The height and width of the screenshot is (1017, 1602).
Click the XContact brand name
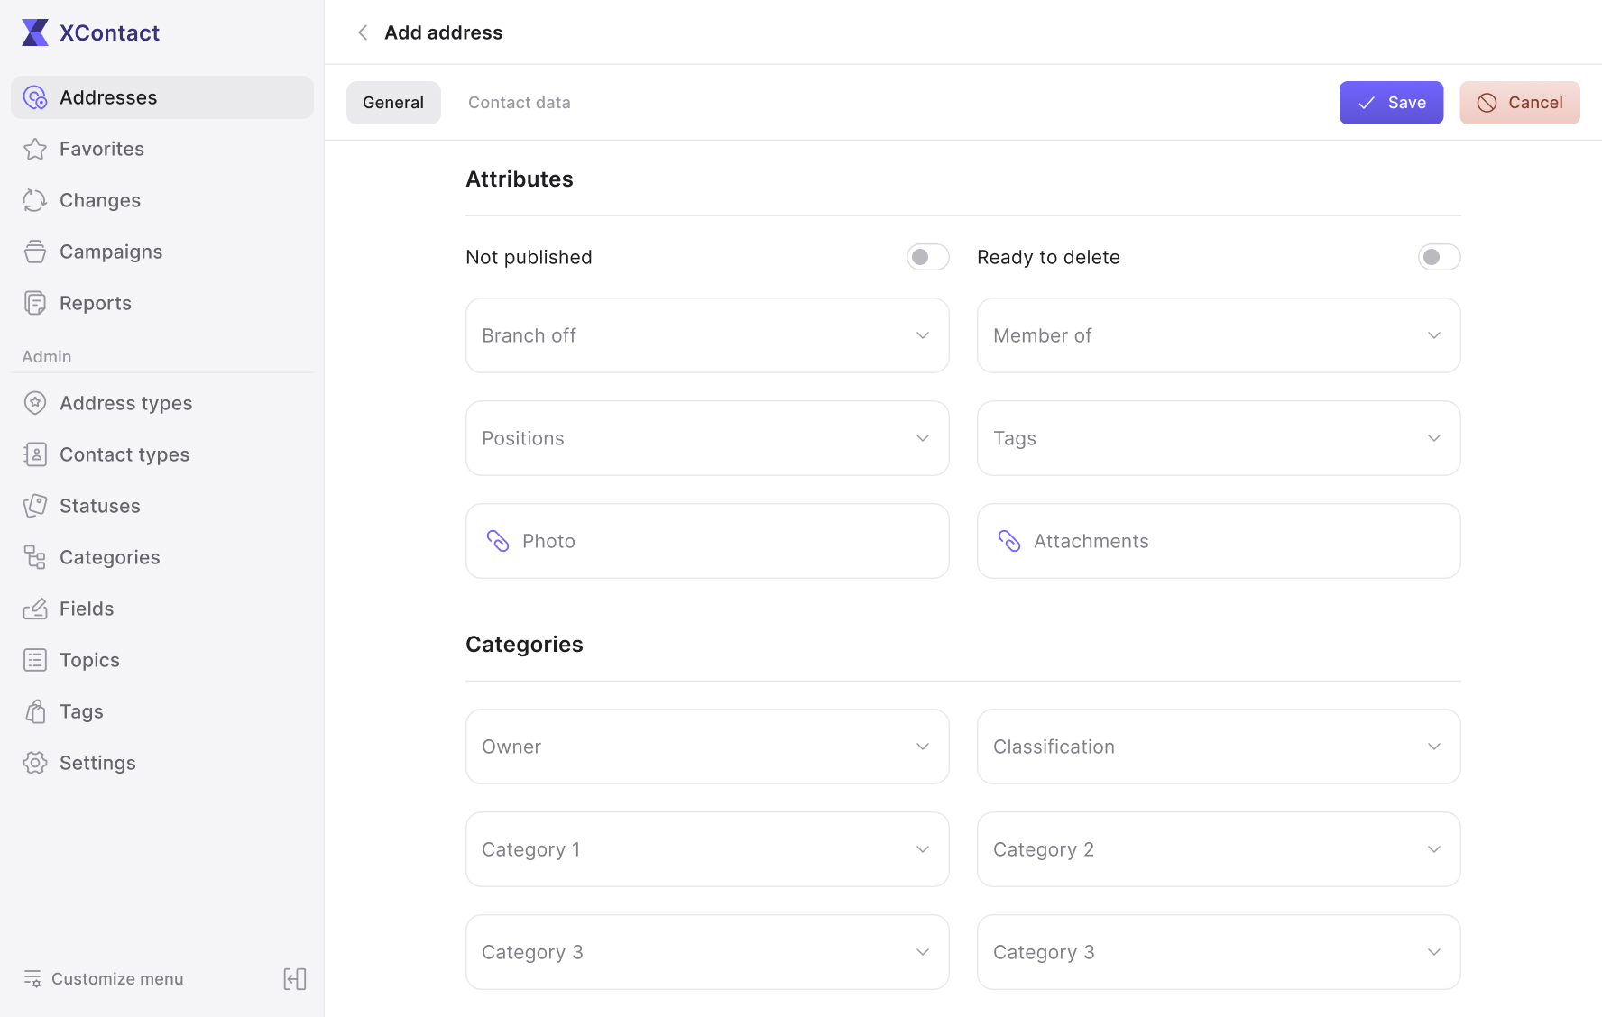pos(109,33)
